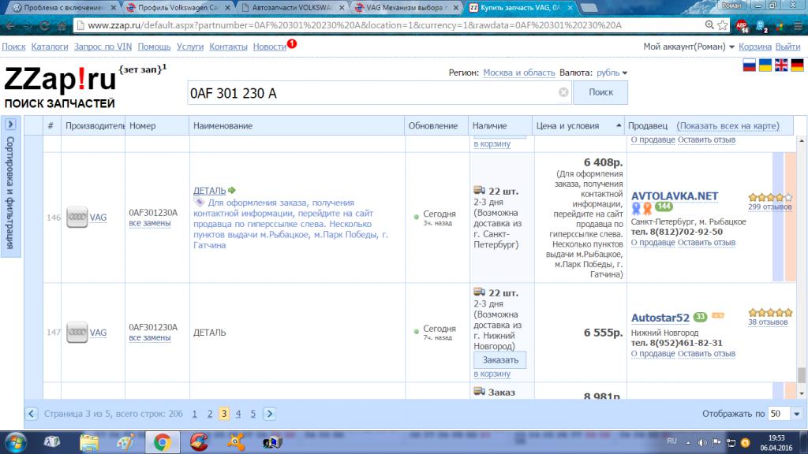Open Chrome from the taskbar
The width and height of the screenshot is (808, 454).
[162, 443]
